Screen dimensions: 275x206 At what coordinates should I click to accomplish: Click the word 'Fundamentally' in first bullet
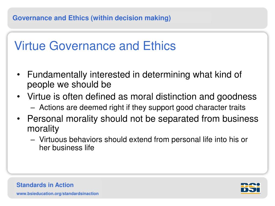57,75
